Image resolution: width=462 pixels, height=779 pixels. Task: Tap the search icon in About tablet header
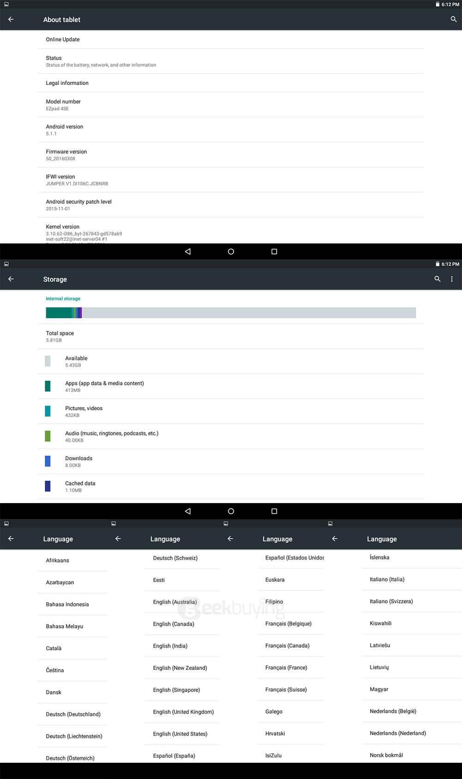453,19
